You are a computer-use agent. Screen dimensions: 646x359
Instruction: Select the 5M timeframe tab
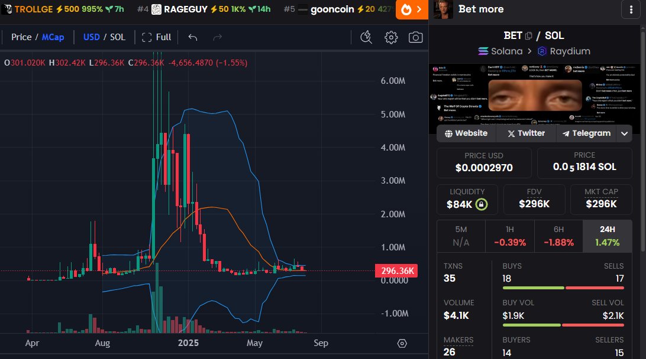tap(461, 236)
